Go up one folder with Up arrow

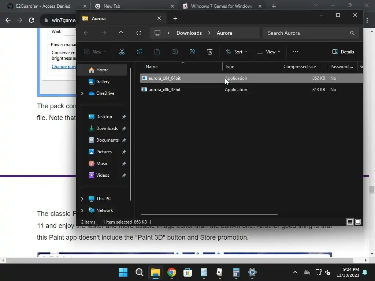click(121, 33)
